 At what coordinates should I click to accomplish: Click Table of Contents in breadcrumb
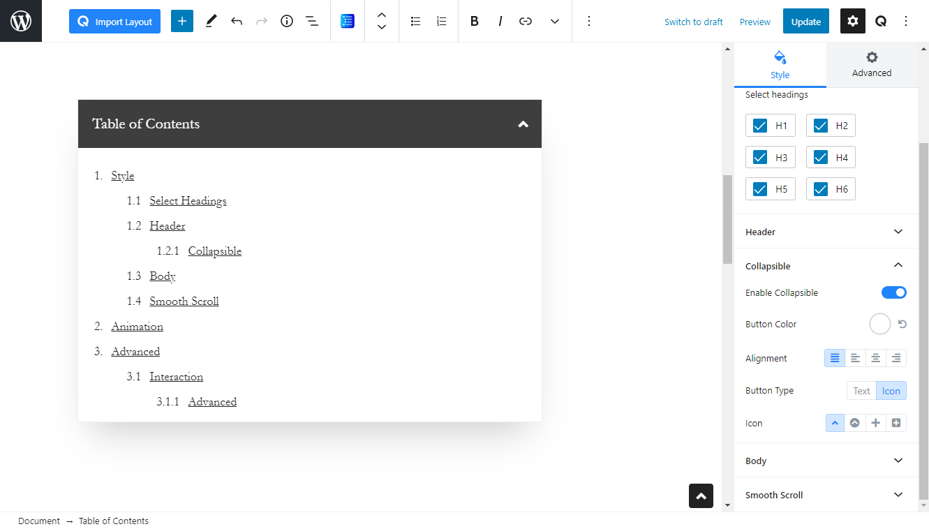tap(114, 521)
